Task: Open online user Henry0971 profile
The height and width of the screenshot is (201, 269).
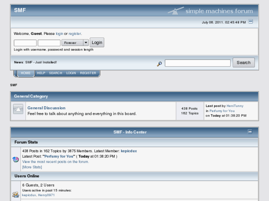Action: [x=46, y=195]
